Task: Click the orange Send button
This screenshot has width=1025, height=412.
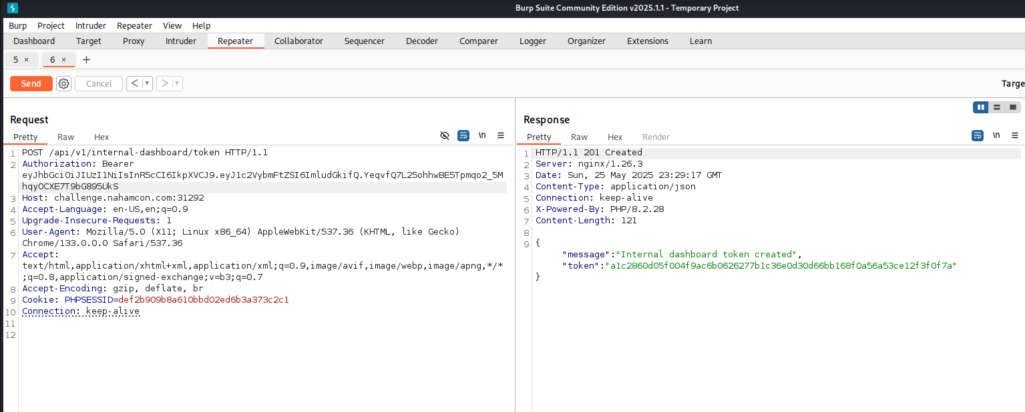Action: coord(31,83)
